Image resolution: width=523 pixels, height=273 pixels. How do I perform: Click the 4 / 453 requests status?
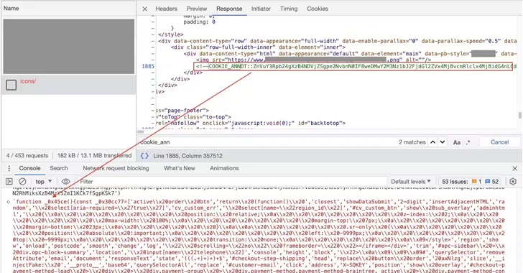tap(27, 155)
